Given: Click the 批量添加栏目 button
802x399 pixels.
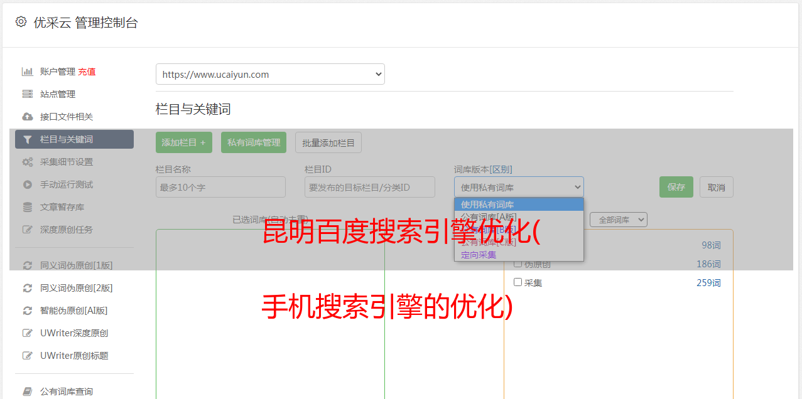Looking at the screenshot, I should click(328, 142).
